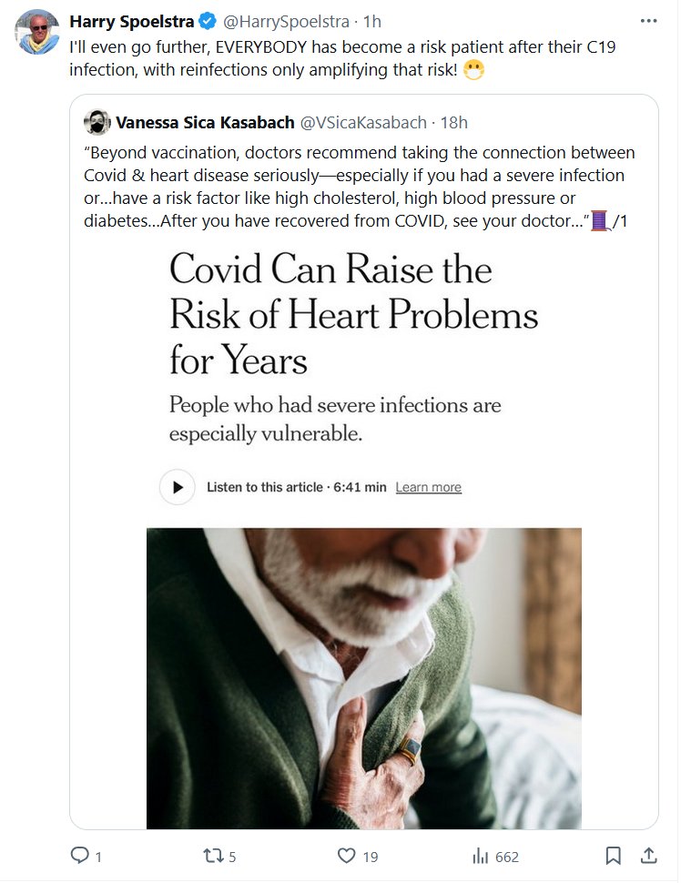Like the tweet with heart icon
Screen dimensions: 681x883
346,856
